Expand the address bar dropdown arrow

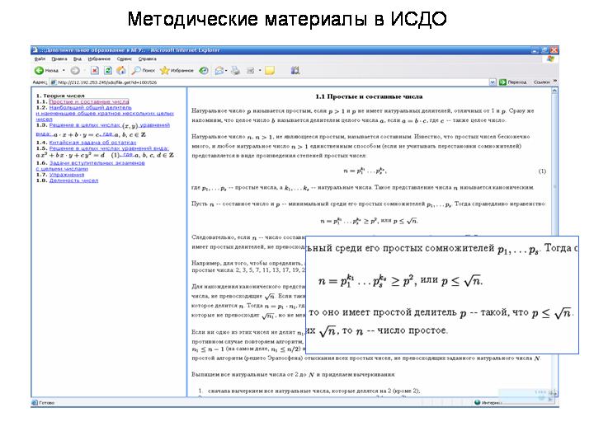(492, 82)
